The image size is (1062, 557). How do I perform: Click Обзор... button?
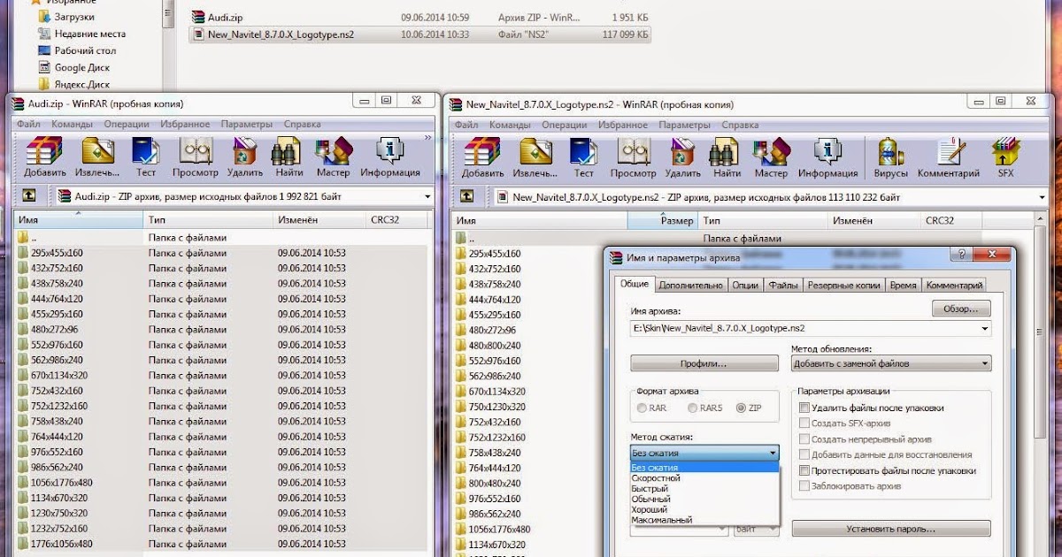[961, 309]
